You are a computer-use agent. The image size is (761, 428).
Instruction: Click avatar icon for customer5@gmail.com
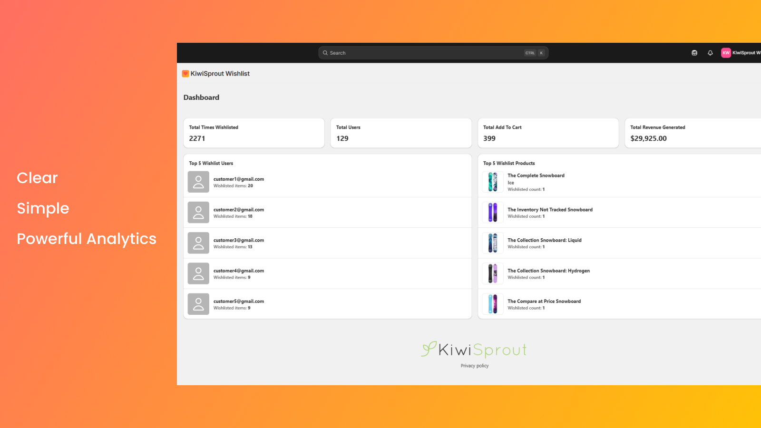[198, 304]
